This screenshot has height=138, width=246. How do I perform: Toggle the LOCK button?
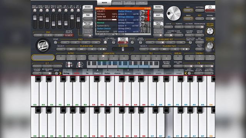coord(168,27)
